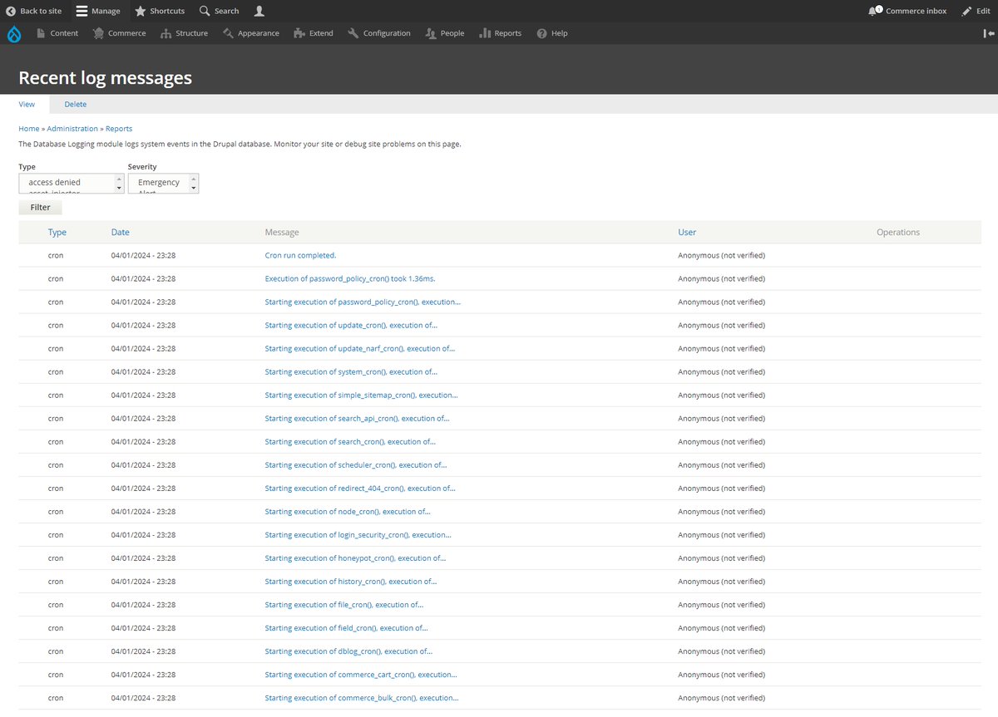Open 'Starting execution of system_cron()' message
The image size is (998, 717).
(351, 372)
